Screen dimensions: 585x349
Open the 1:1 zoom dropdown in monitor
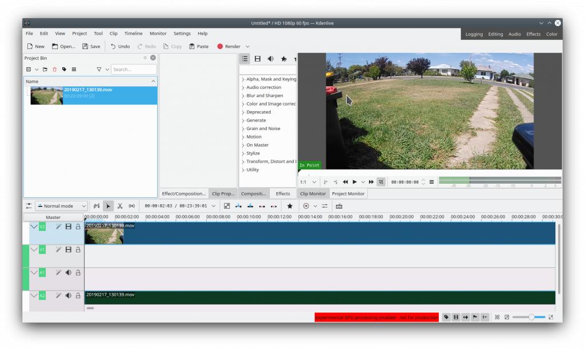click(x=308, y=182)
